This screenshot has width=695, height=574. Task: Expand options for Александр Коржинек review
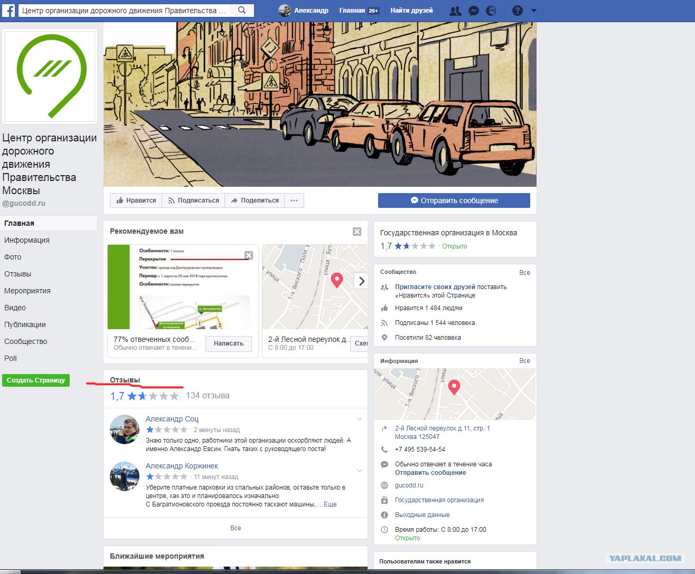point(360,471)
